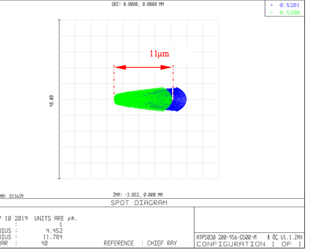
Task: Click the REFERENCE : CHIEF RAY text
Action: [140, 243]
